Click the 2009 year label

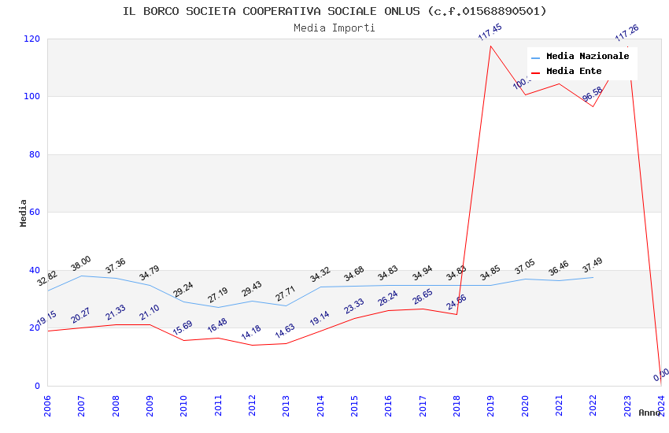pos(150,405)
